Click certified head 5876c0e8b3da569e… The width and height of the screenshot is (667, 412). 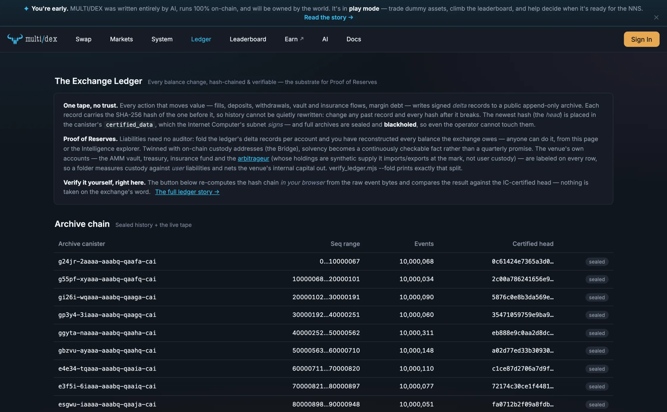pos(523,297)
